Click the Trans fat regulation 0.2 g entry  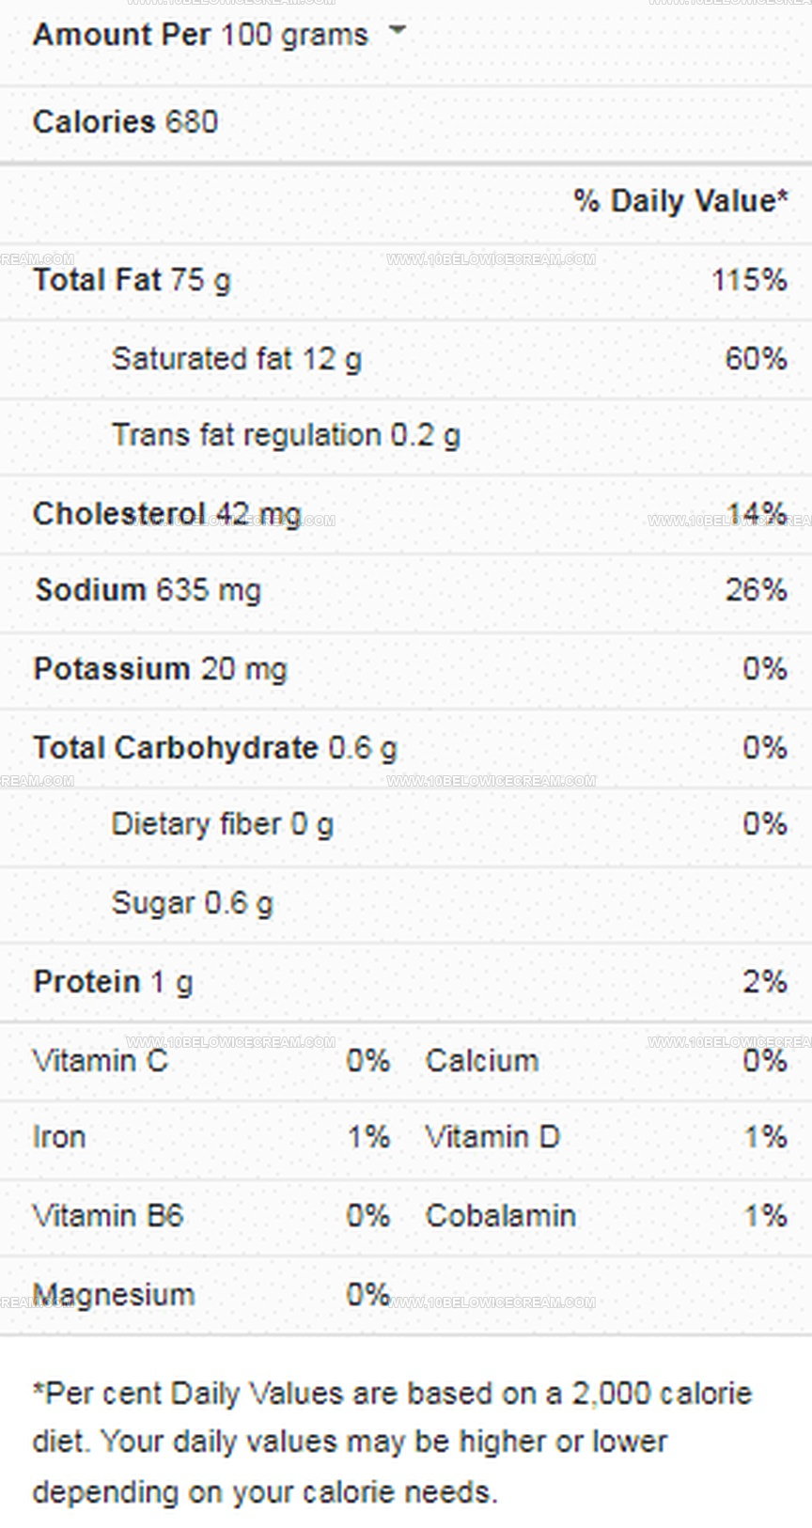tap(286, 436)
